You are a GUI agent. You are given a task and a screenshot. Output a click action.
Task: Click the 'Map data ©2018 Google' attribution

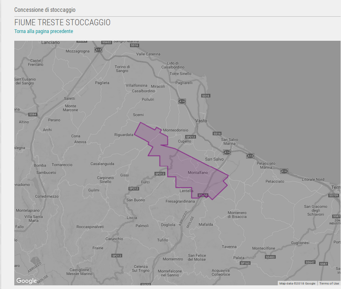click(297, 283)
